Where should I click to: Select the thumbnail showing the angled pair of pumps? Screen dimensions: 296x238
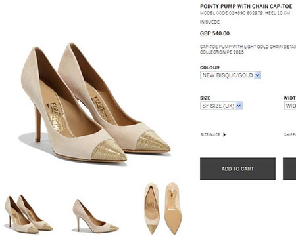point(28,214)
